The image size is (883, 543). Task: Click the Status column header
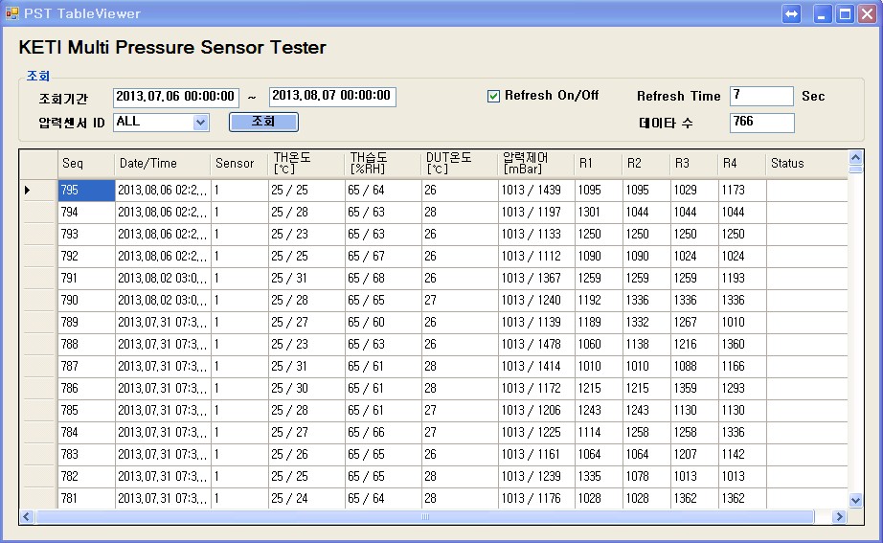[x=807, y=164]
